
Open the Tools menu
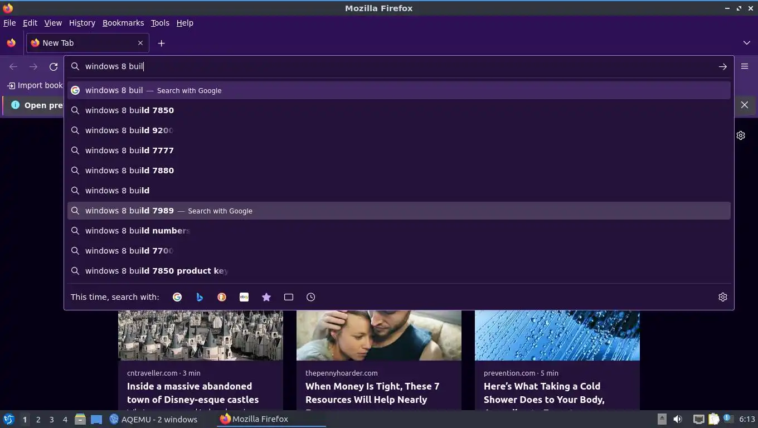(x=160, y=23)
